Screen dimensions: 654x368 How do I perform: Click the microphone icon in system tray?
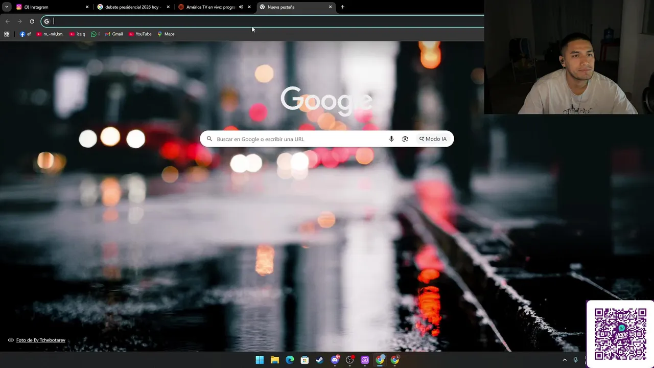point(576,360)
